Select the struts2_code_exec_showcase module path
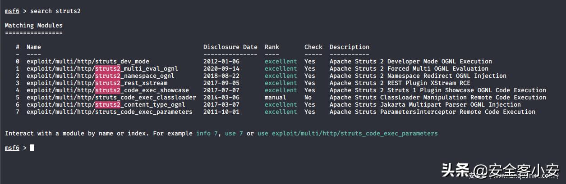This screenshot has height=184, width=566. pos(107,90)
